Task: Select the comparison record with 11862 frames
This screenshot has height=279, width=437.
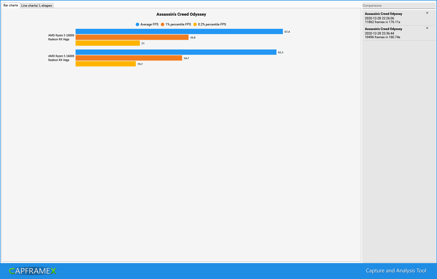Action: [x=399, y=18]
